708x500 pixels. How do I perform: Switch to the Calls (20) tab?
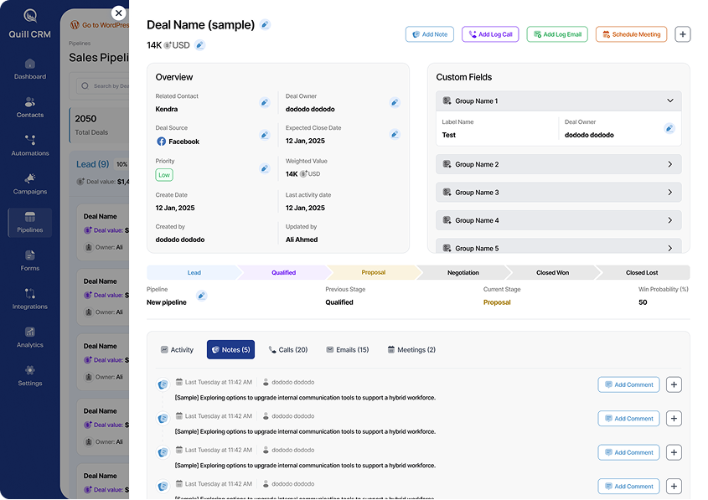[287, 350]
